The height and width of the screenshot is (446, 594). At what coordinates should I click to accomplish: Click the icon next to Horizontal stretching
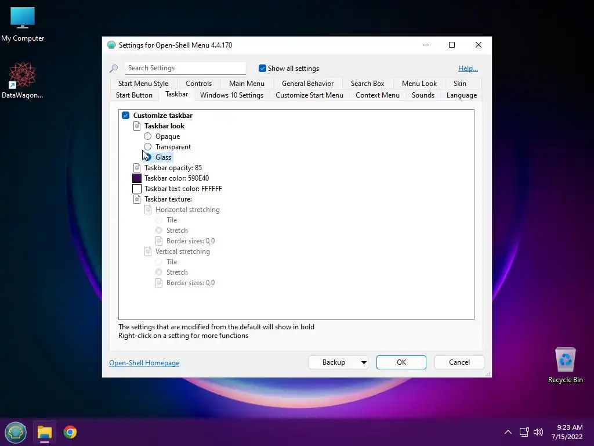pyautogui.click(x=148, y=210)
